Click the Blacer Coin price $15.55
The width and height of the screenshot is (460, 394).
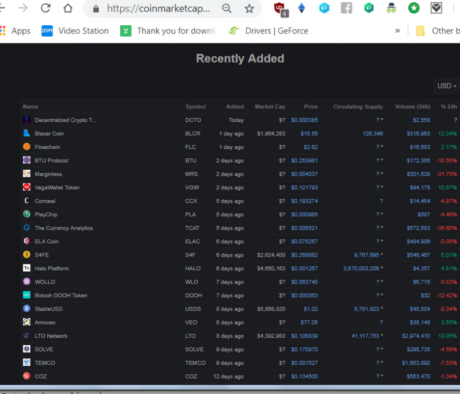click(309, 133)
